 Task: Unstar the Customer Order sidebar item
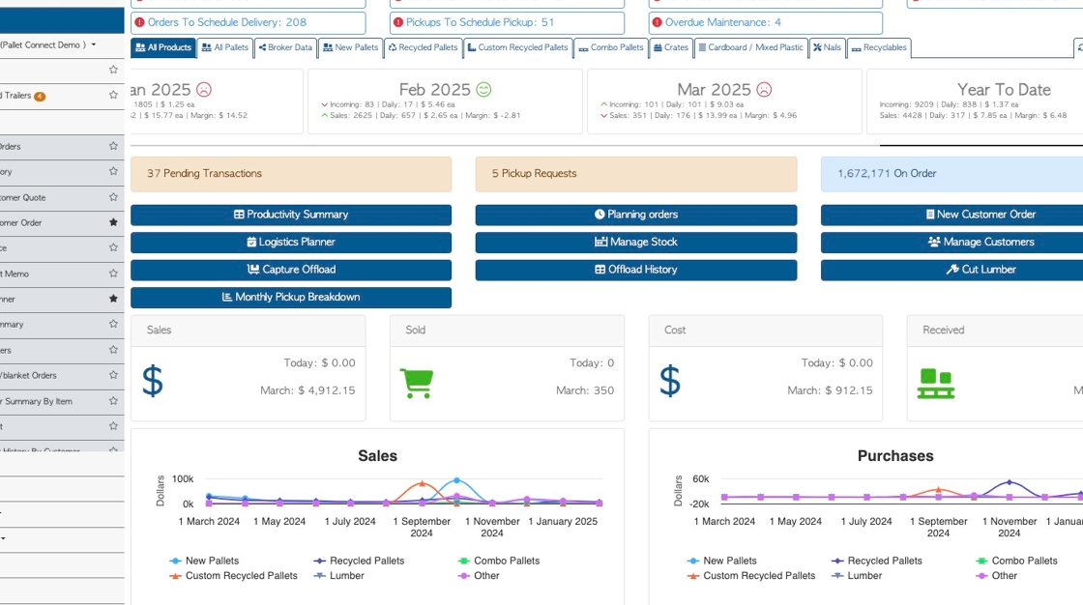[x=113, y=222]
